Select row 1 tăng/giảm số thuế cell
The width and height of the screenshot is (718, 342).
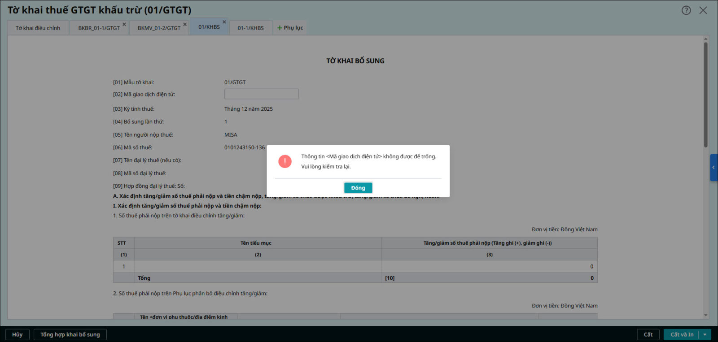pos(489,267)
